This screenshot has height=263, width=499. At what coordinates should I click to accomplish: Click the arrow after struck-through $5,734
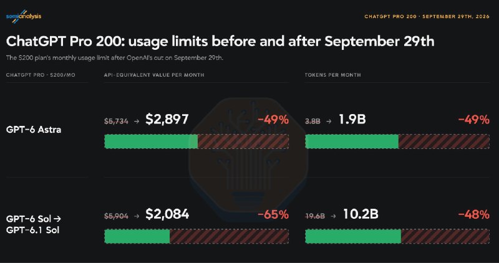137,121
